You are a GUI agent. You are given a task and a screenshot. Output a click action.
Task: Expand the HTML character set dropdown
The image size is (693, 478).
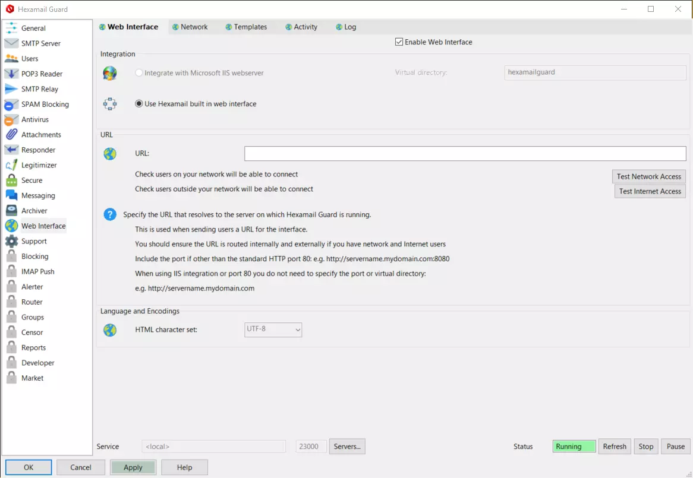point(273,330)
